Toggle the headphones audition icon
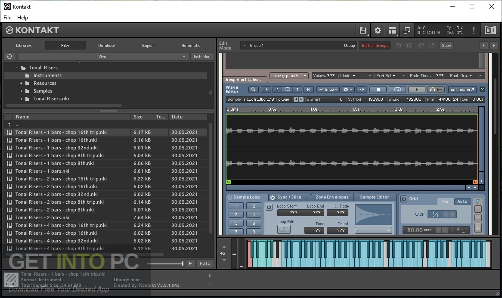Image resolution: width=502 pixels, height=298 pixels. (x=436, y=90)
